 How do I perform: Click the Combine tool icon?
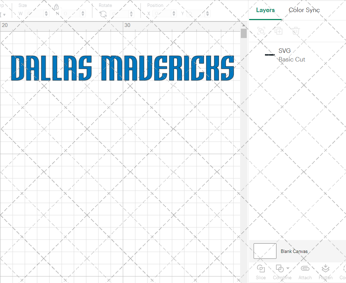point(280,269)
